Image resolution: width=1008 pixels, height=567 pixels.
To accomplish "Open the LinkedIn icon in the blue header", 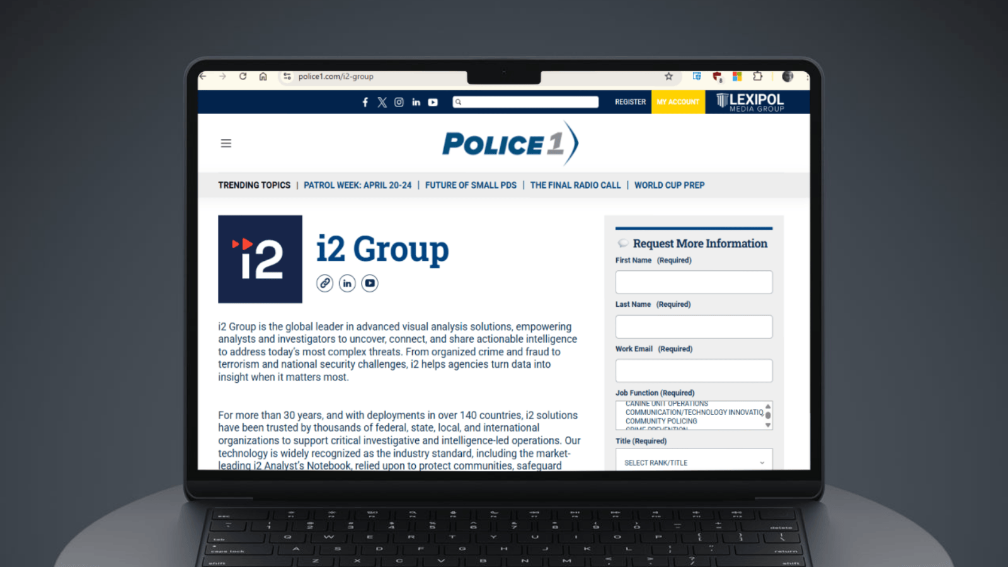I will [x=416, y=102].
